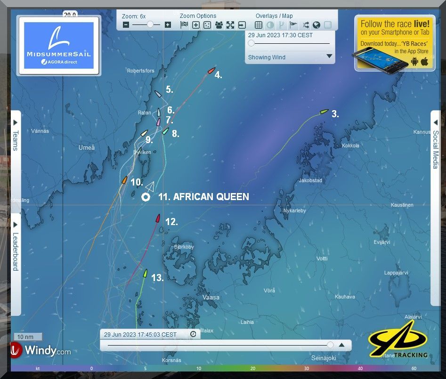Open the Windy.com logo link
This screenshot has height=379, width=446.
click(x=41, y=350)
